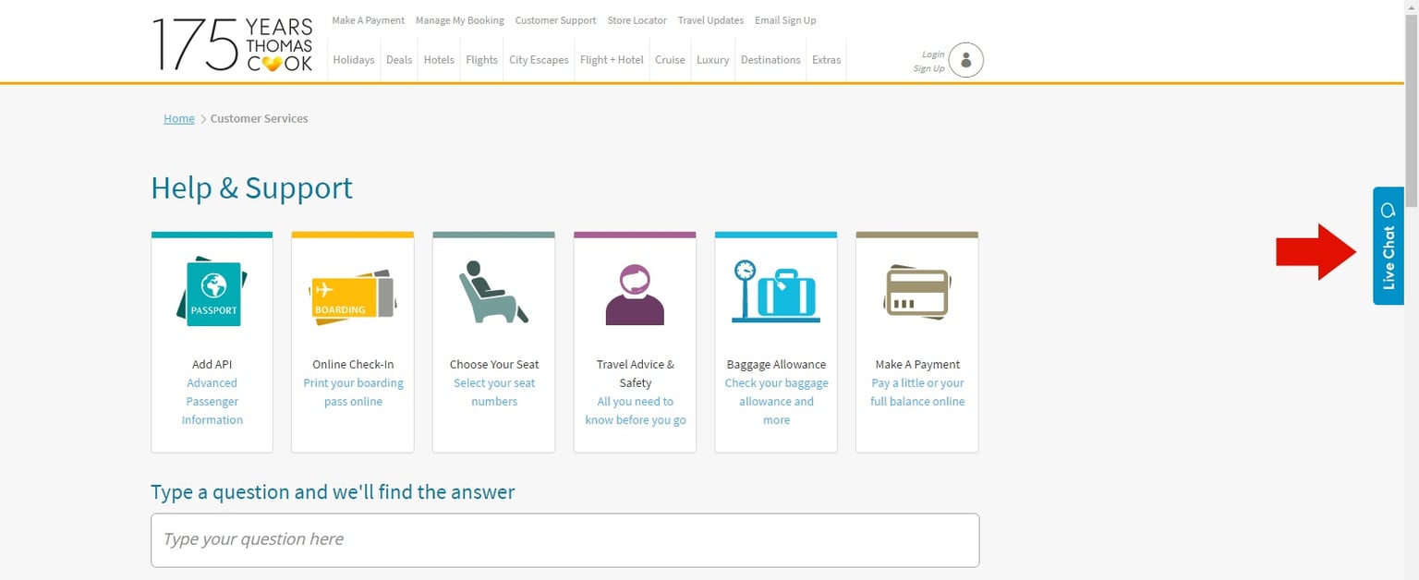The width and height of the screenshot is (1419, 580).
Task: Click the Login / Sign Up account icon
Action: pyautogui.click(x=964, y=59)
